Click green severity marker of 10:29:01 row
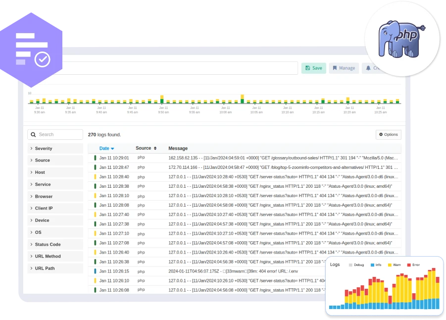 (95, 158)
